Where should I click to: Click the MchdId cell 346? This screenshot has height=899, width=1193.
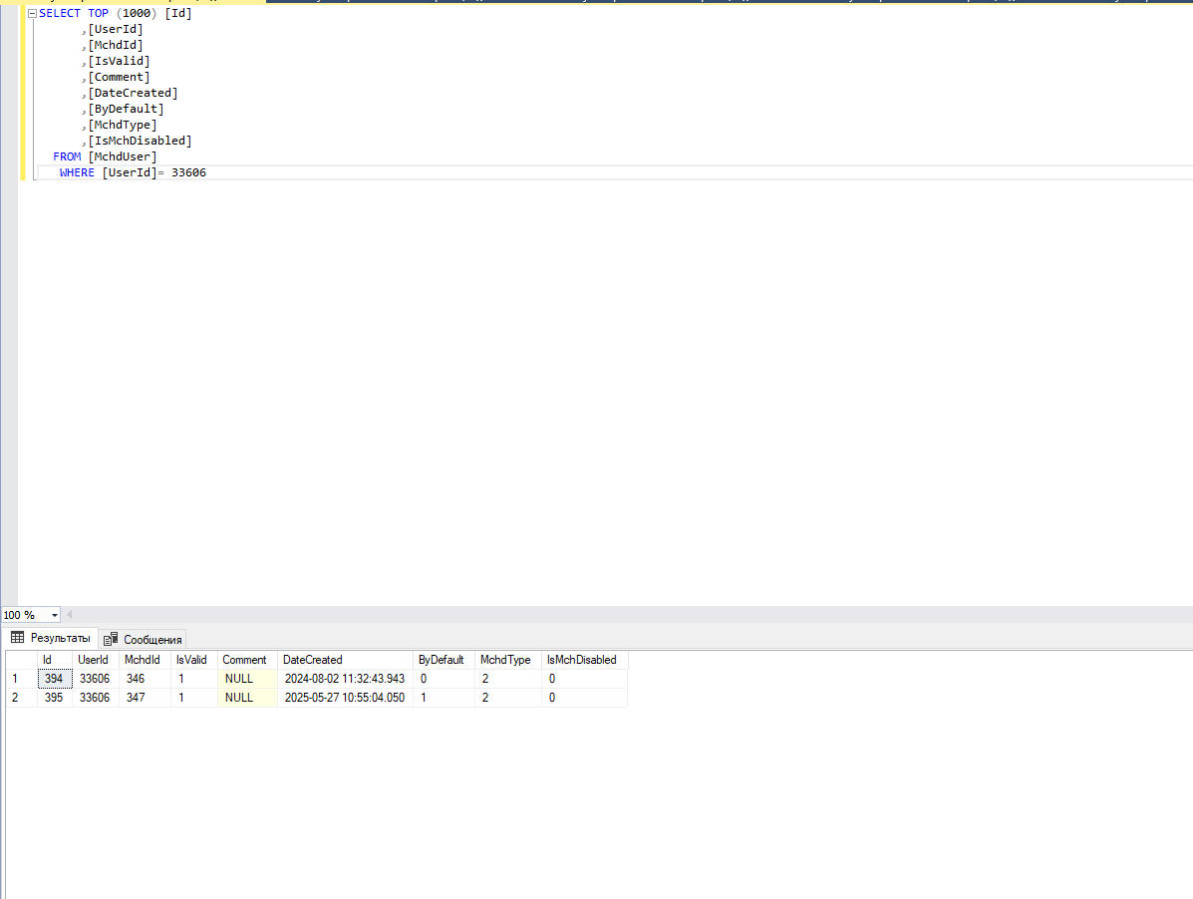point(145,679)
